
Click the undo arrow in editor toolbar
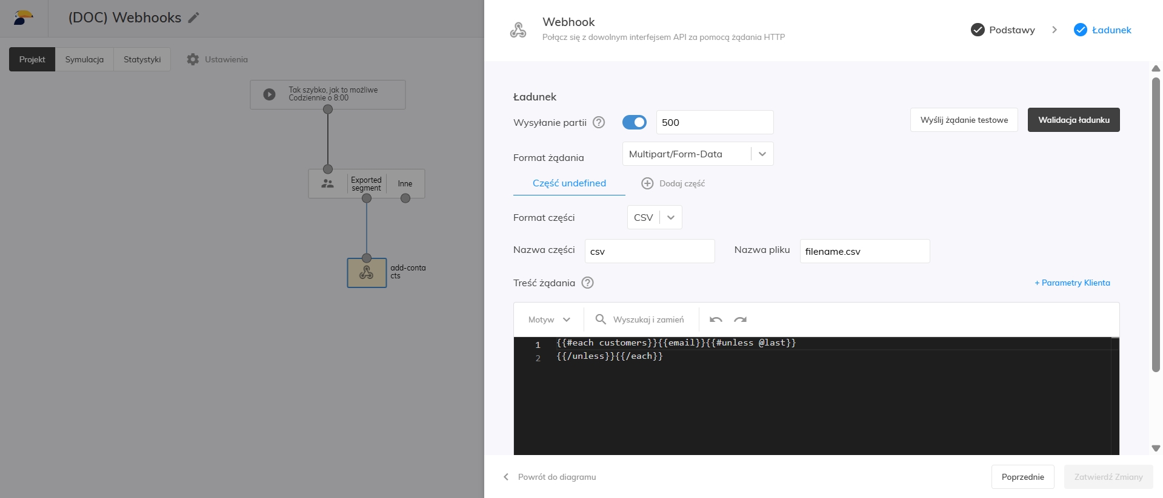click(x=716, y=319)
